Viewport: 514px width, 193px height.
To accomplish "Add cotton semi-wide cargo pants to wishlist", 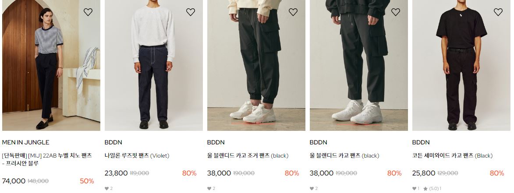I will click(498, 12).
